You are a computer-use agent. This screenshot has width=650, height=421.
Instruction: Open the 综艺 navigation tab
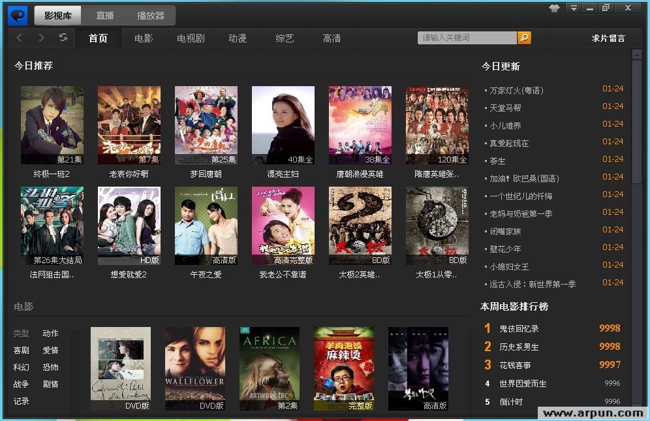point(285,38)
